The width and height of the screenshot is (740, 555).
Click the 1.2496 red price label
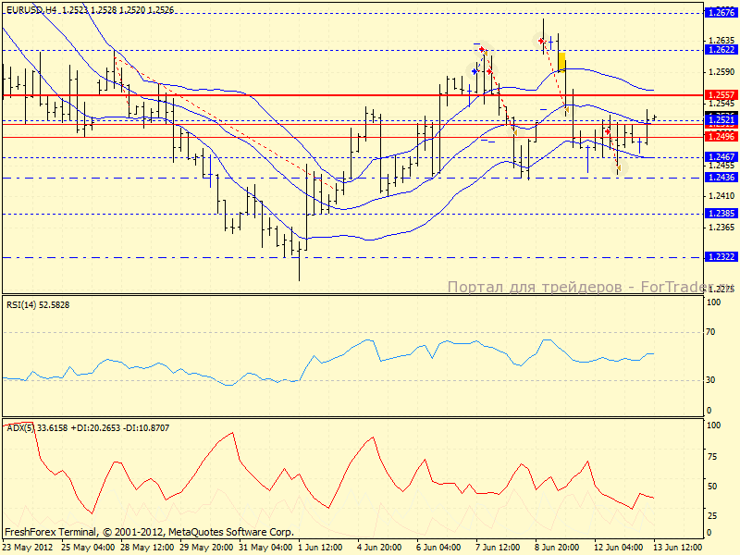click(721, 136)
